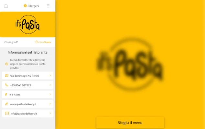Expand the It's Pasta Facebook row chevron

(x=50, y=94)
